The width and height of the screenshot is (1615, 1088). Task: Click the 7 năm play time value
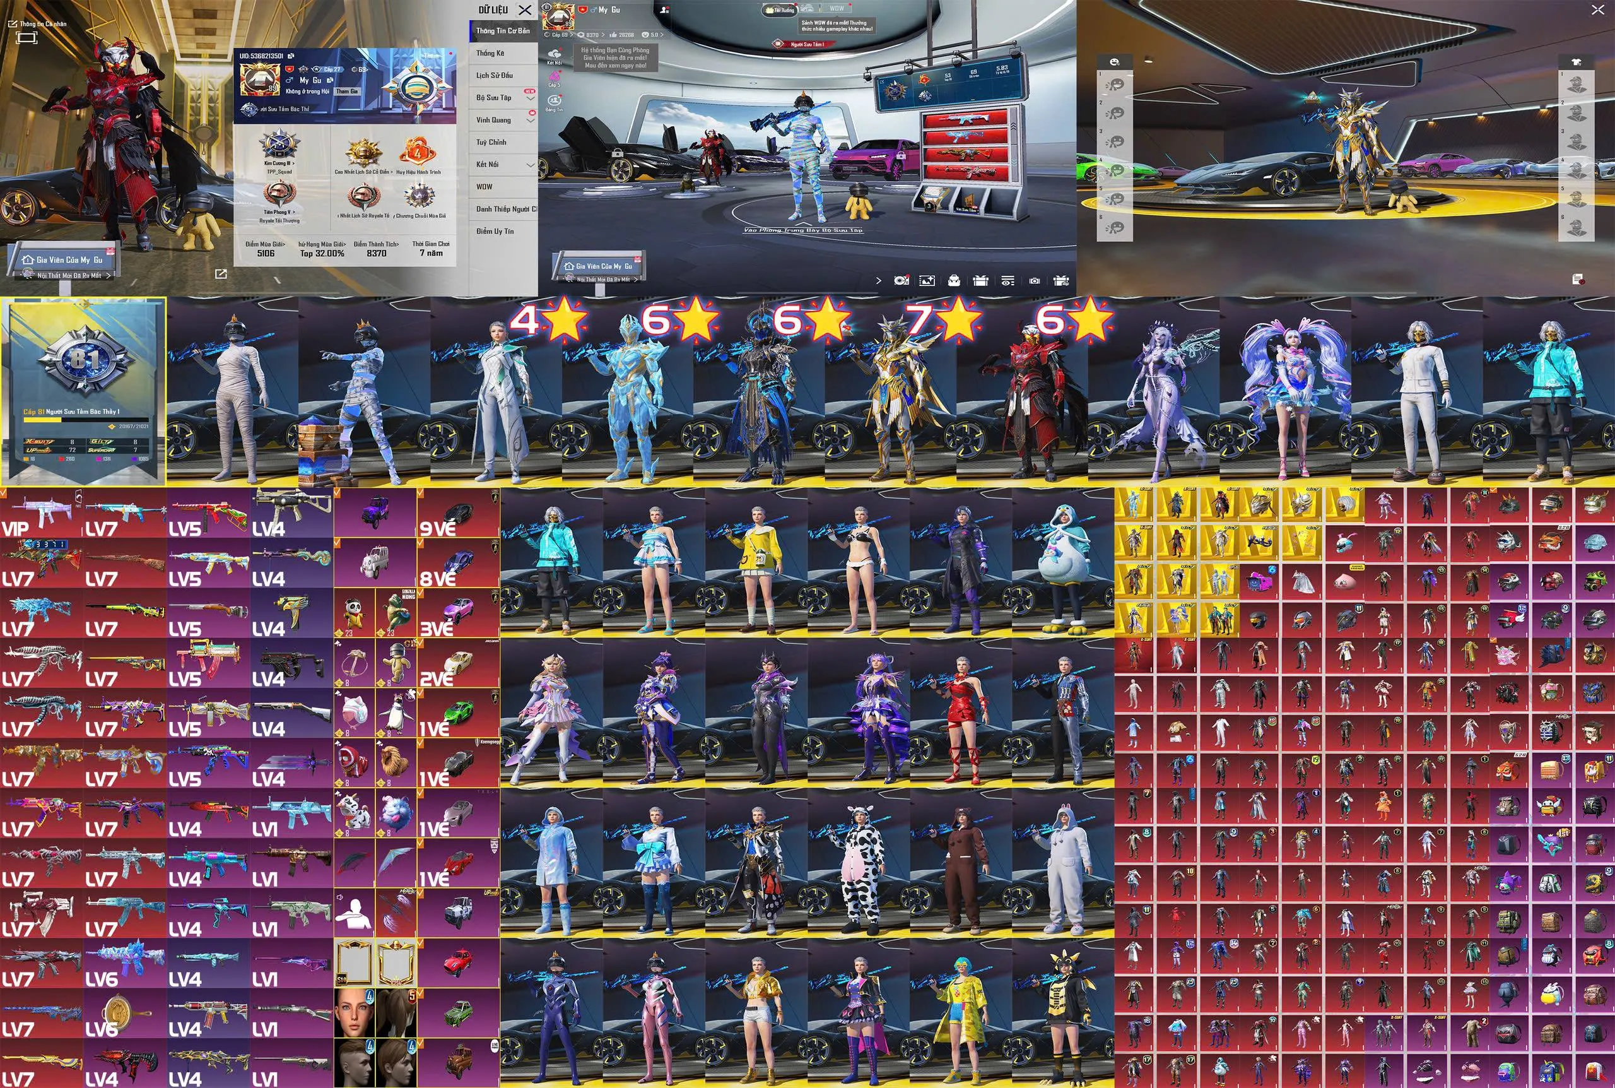pyautogui.click(x=431, y=253)
